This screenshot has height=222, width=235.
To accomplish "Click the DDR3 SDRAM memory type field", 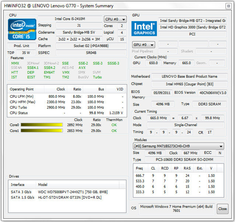I will click(x=210, y=104).
